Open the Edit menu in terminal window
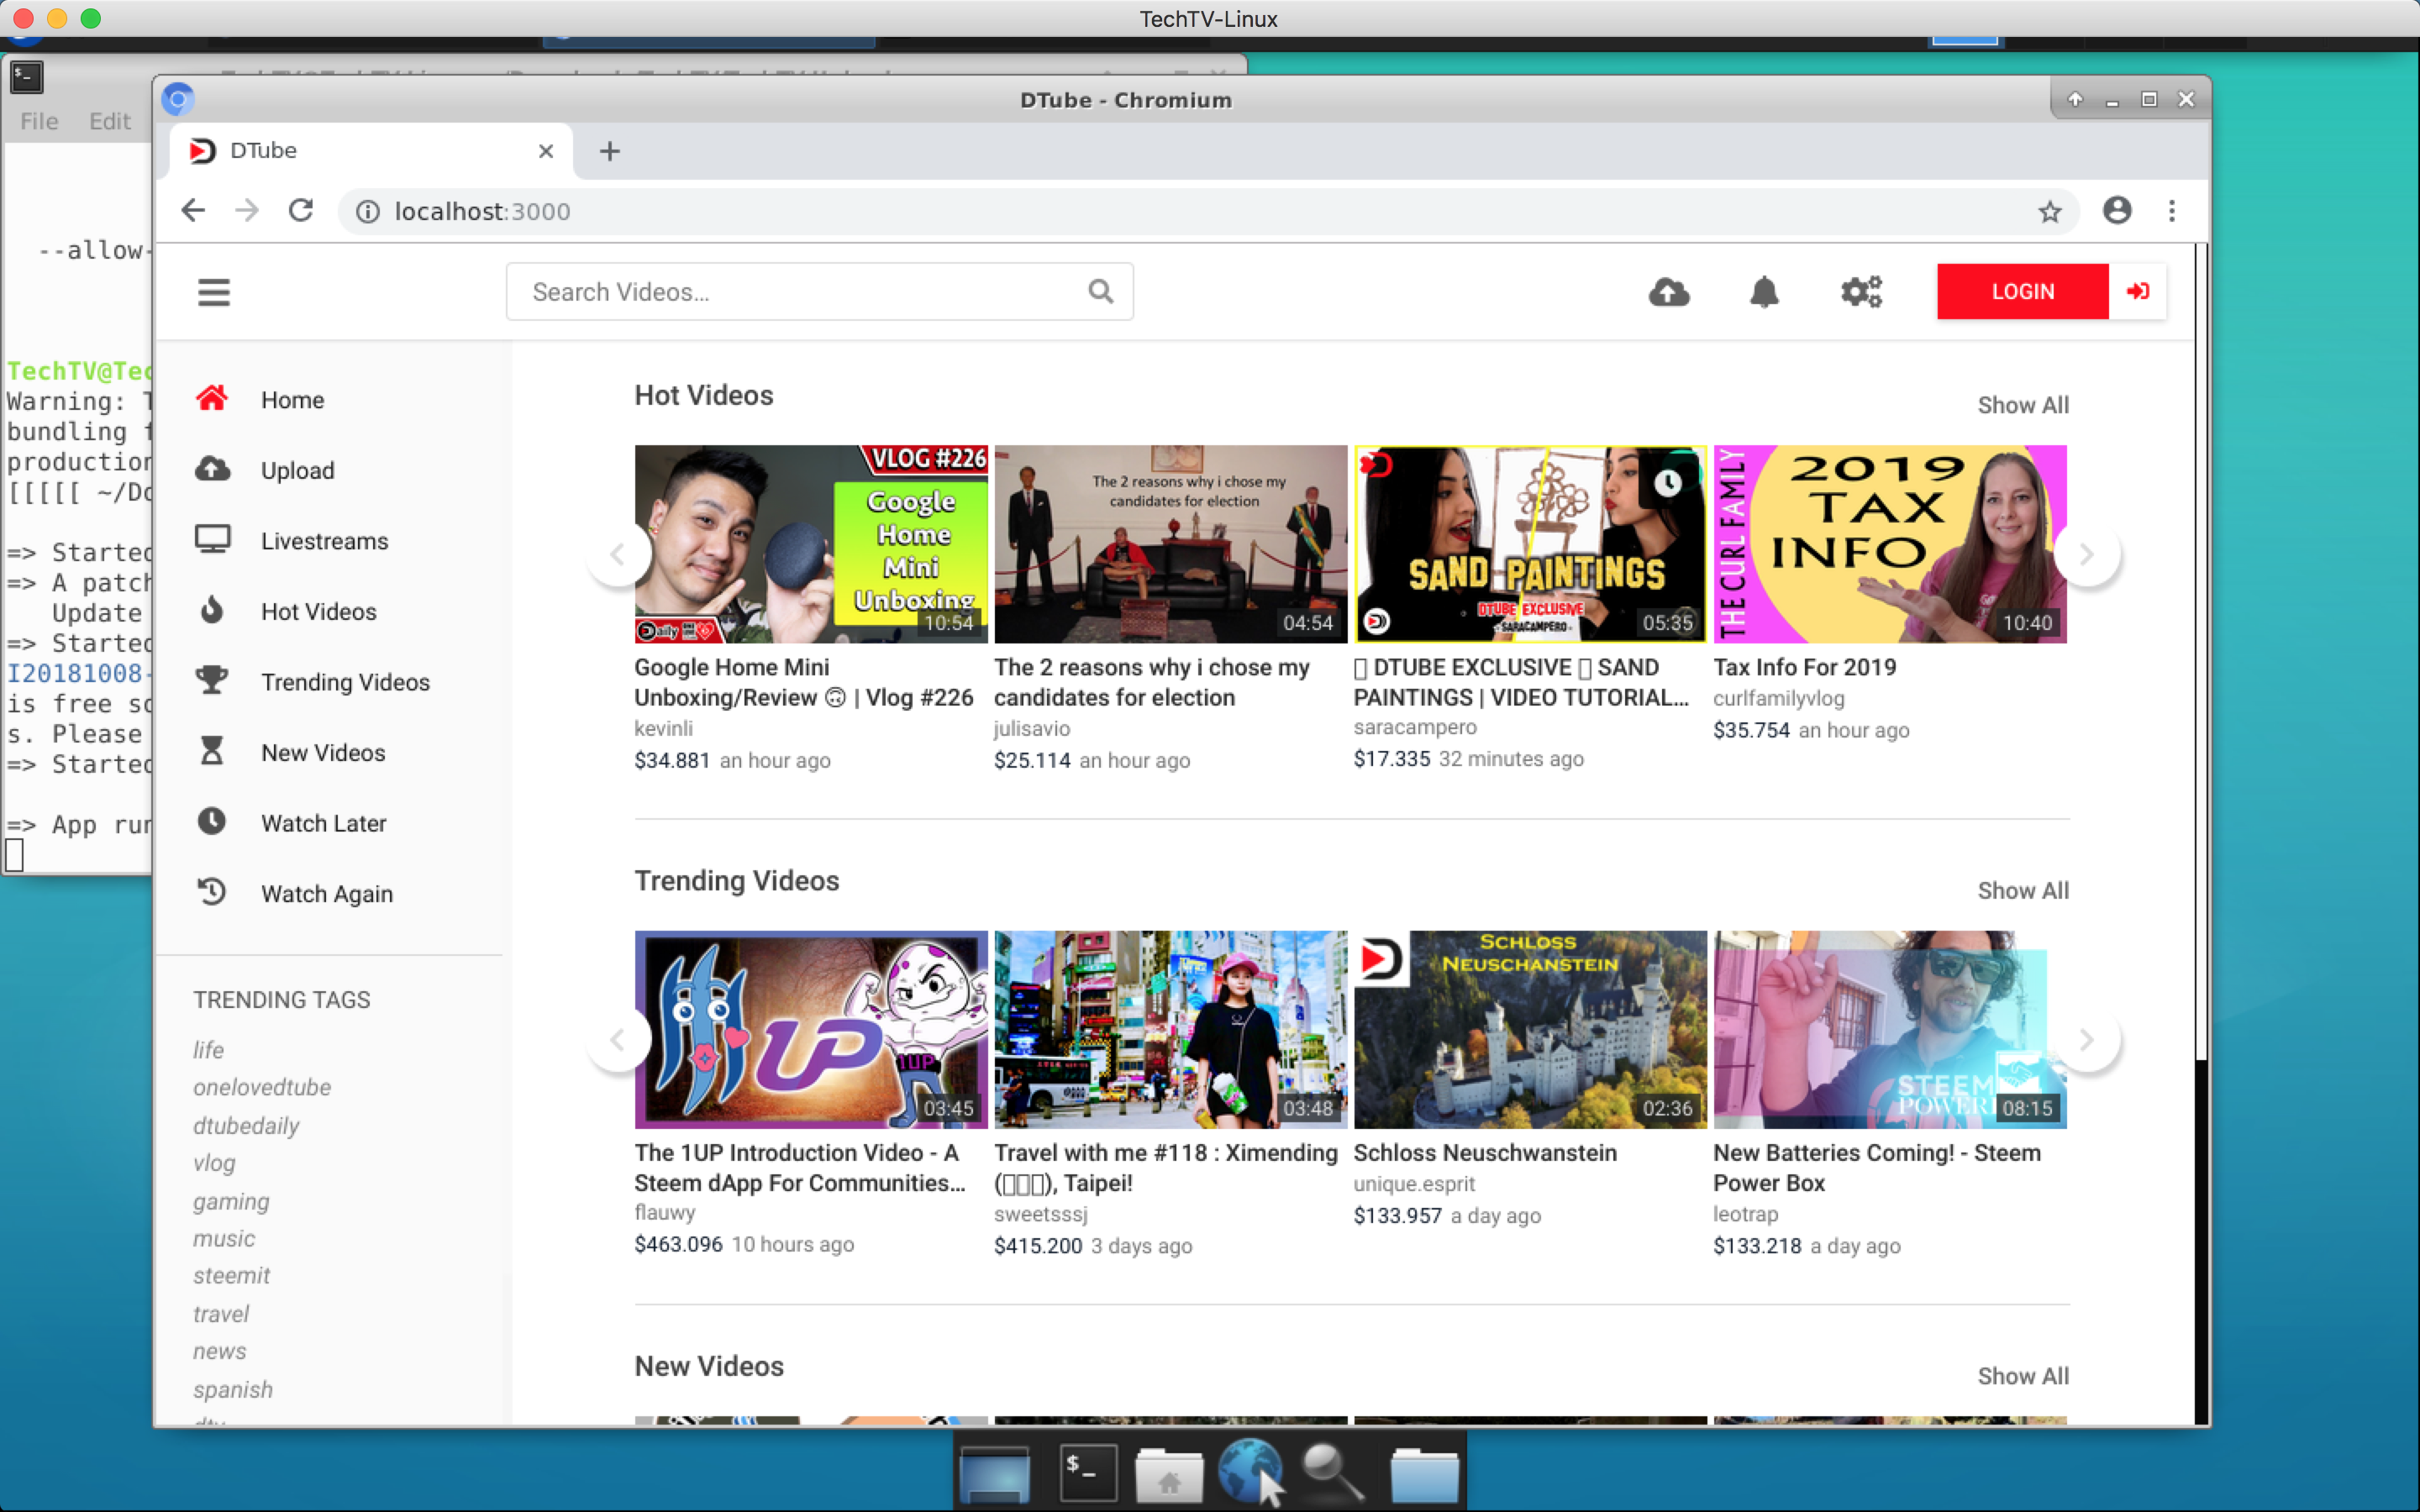The image size is (2420, 1512). point(109,121)
